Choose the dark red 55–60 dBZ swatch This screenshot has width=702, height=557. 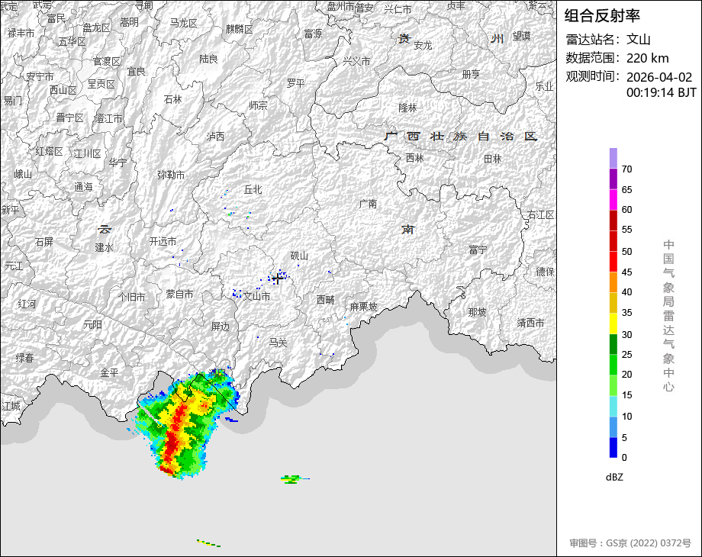tap(613, 220)
